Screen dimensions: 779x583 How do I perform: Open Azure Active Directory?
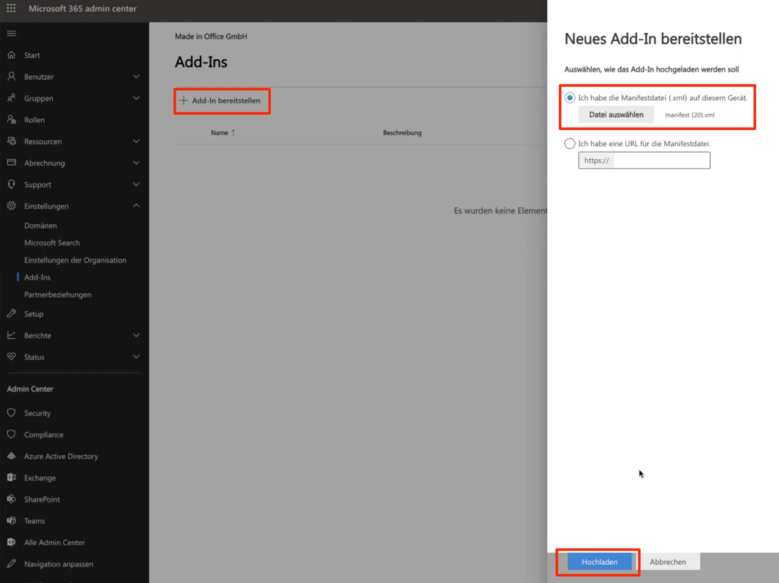(x=61, y=456)
